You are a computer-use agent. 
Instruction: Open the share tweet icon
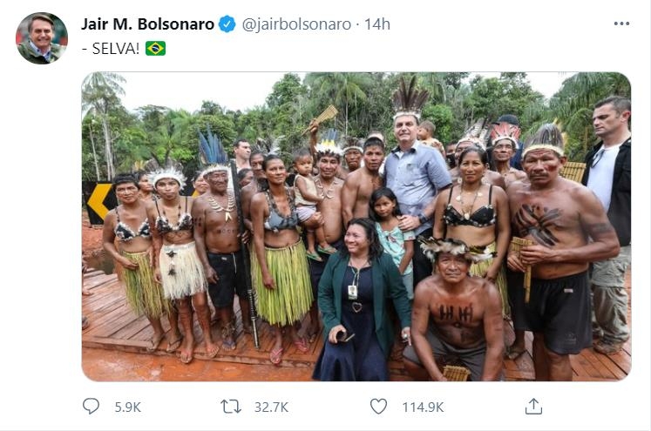(533, 407)
